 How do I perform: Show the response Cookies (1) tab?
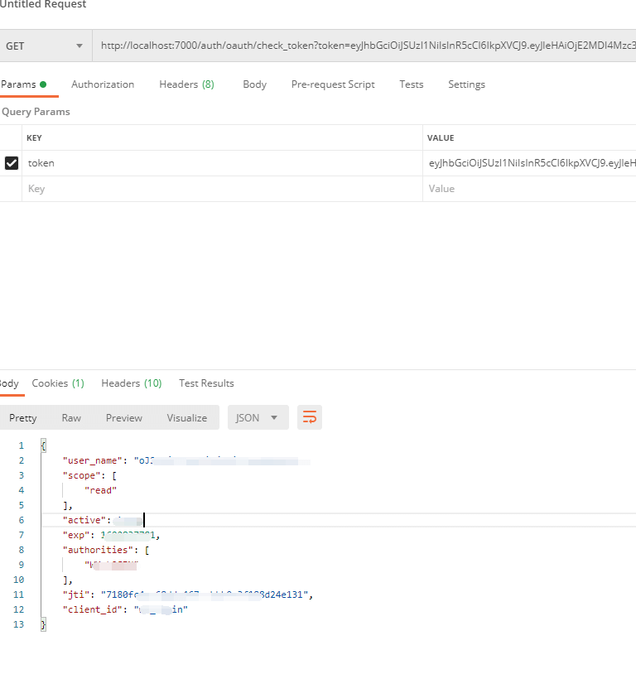[58, 383]
